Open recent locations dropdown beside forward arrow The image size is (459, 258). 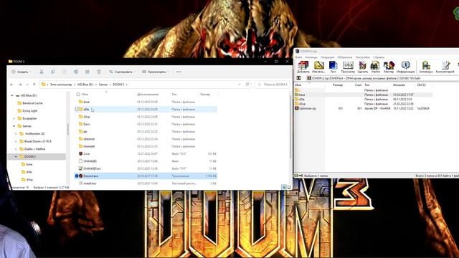[27, 85]
